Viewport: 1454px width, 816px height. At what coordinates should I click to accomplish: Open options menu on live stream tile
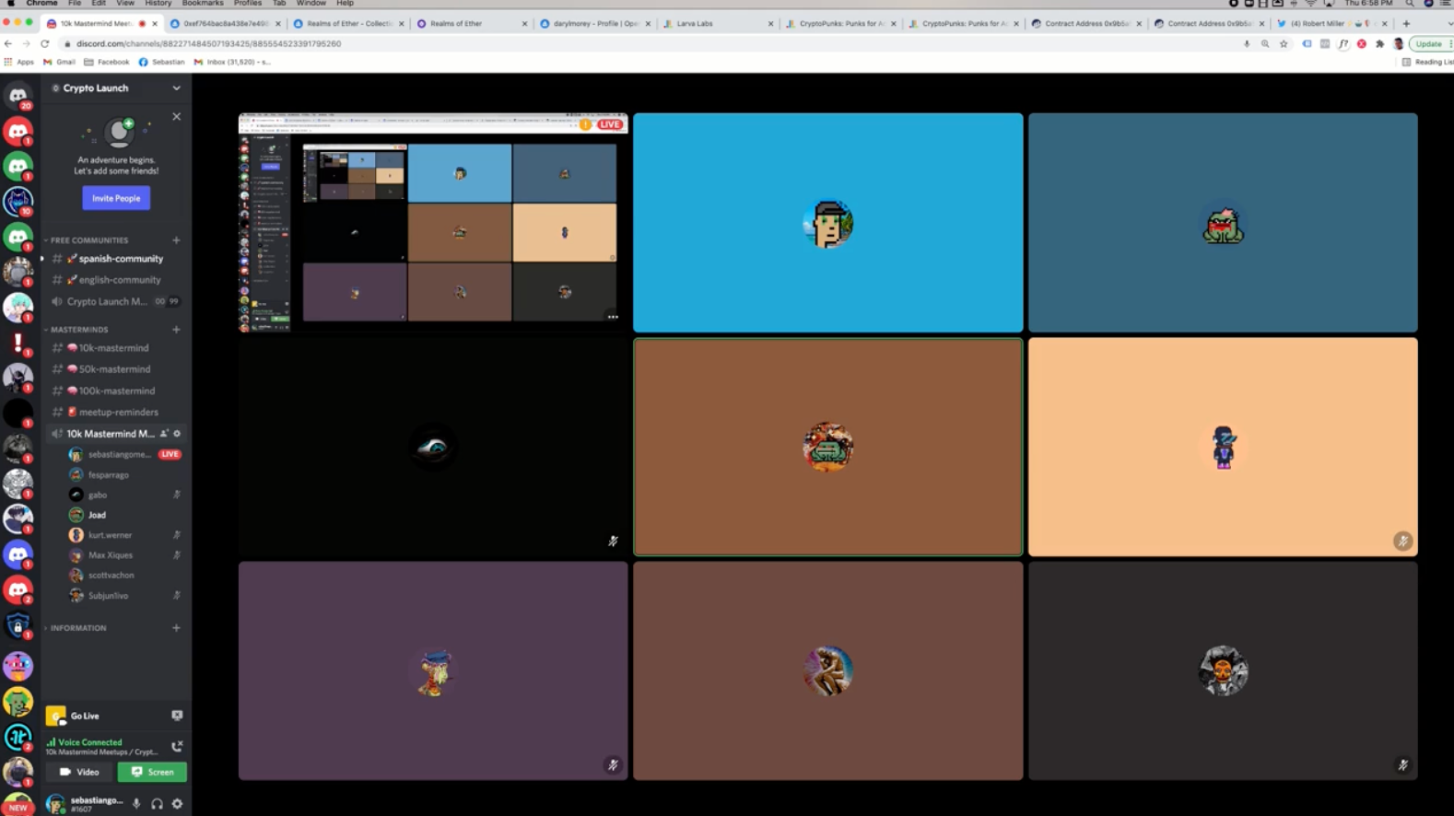(613, 317)
